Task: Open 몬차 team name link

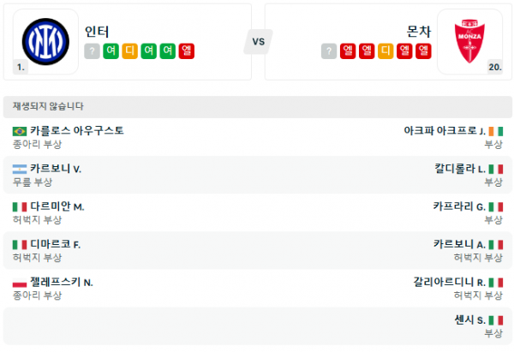Action: click(418, 31)
